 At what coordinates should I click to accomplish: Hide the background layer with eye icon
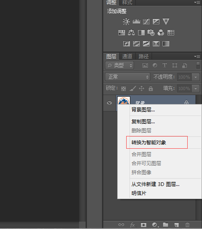coord(109,103)
